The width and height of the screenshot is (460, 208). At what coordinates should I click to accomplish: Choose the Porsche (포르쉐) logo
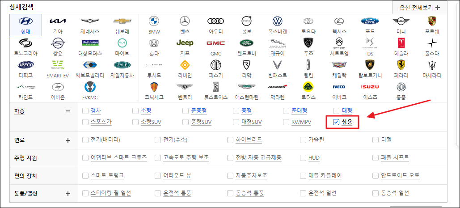(432, 21)
